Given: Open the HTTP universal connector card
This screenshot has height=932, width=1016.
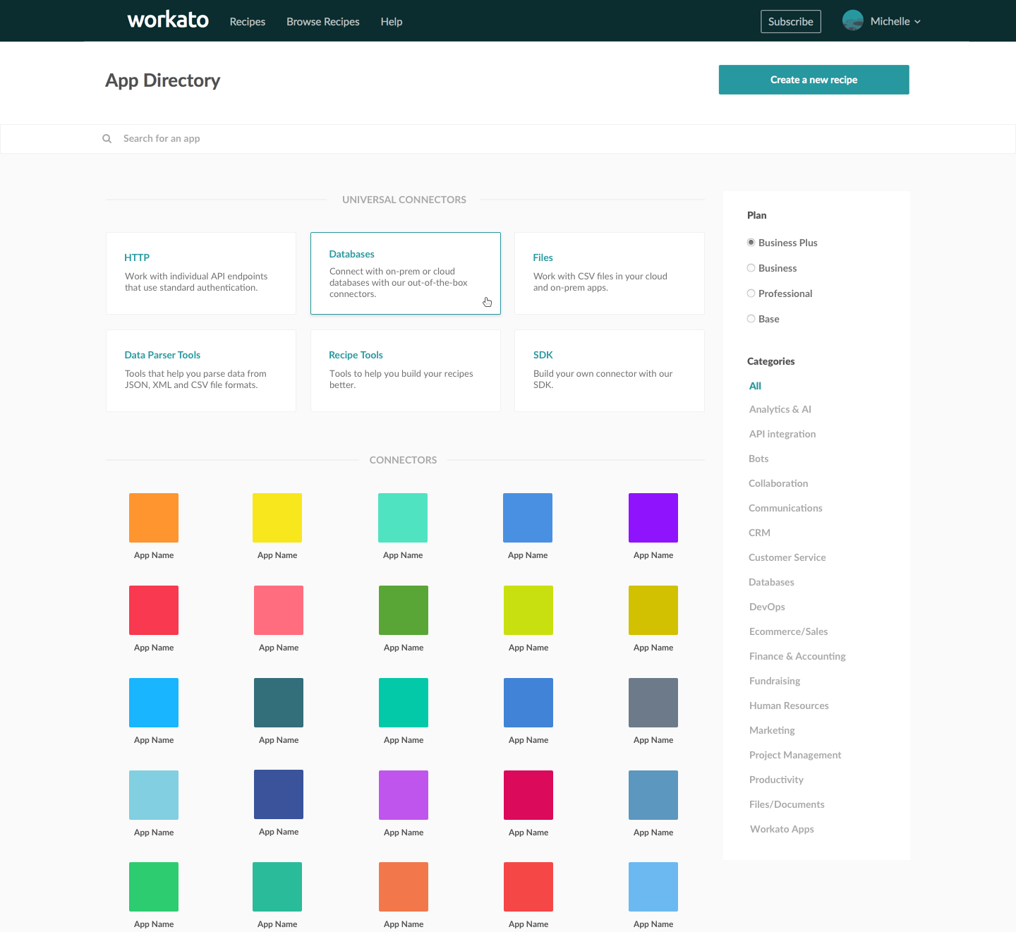Looking at the screenshot, I should point(201,273).
